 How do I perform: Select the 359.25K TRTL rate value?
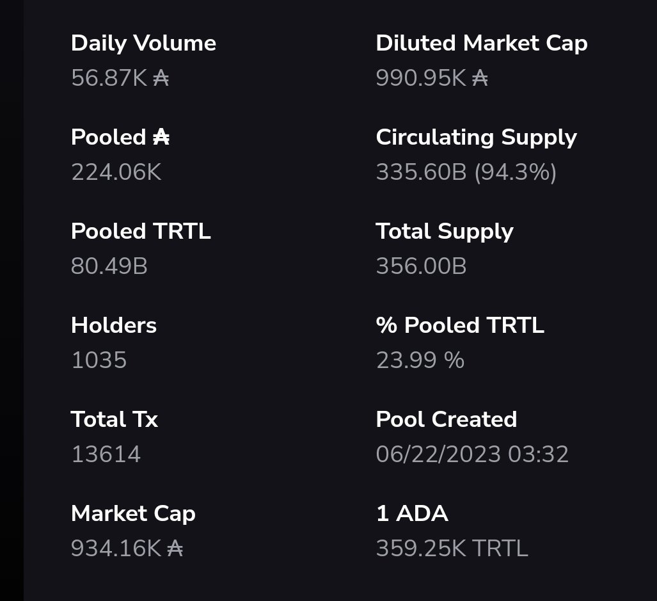point(452,549)
